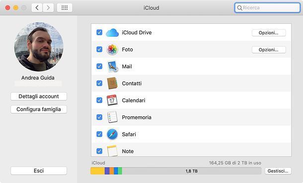This screenshot has width=303, height=183.
Task: Click the Esci sign-out button
Action: [x=39, y=171]
